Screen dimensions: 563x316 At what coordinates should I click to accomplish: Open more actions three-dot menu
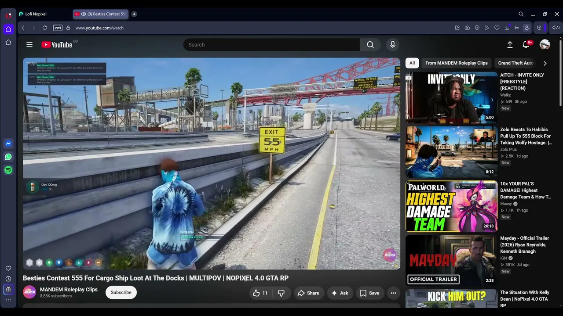(394, 293)
